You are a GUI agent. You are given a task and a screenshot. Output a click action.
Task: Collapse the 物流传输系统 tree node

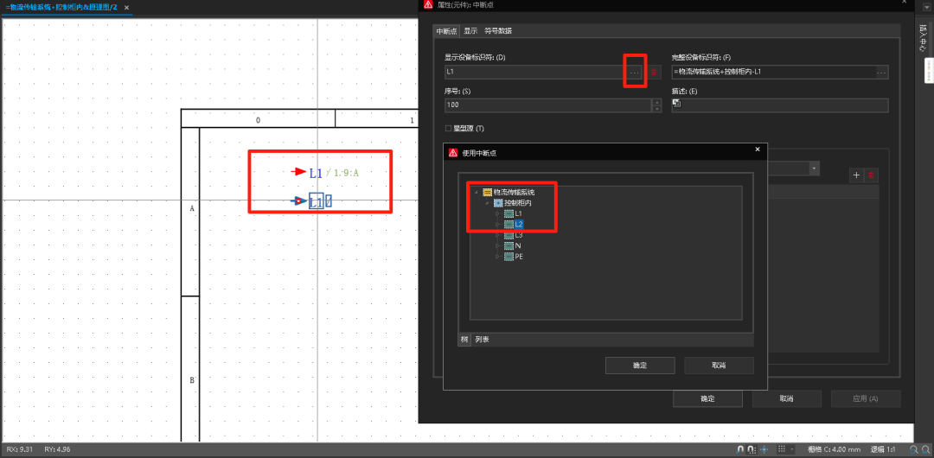tap(476, 192)
